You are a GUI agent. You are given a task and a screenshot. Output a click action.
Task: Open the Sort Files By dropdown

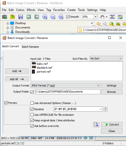pos(106,59)
